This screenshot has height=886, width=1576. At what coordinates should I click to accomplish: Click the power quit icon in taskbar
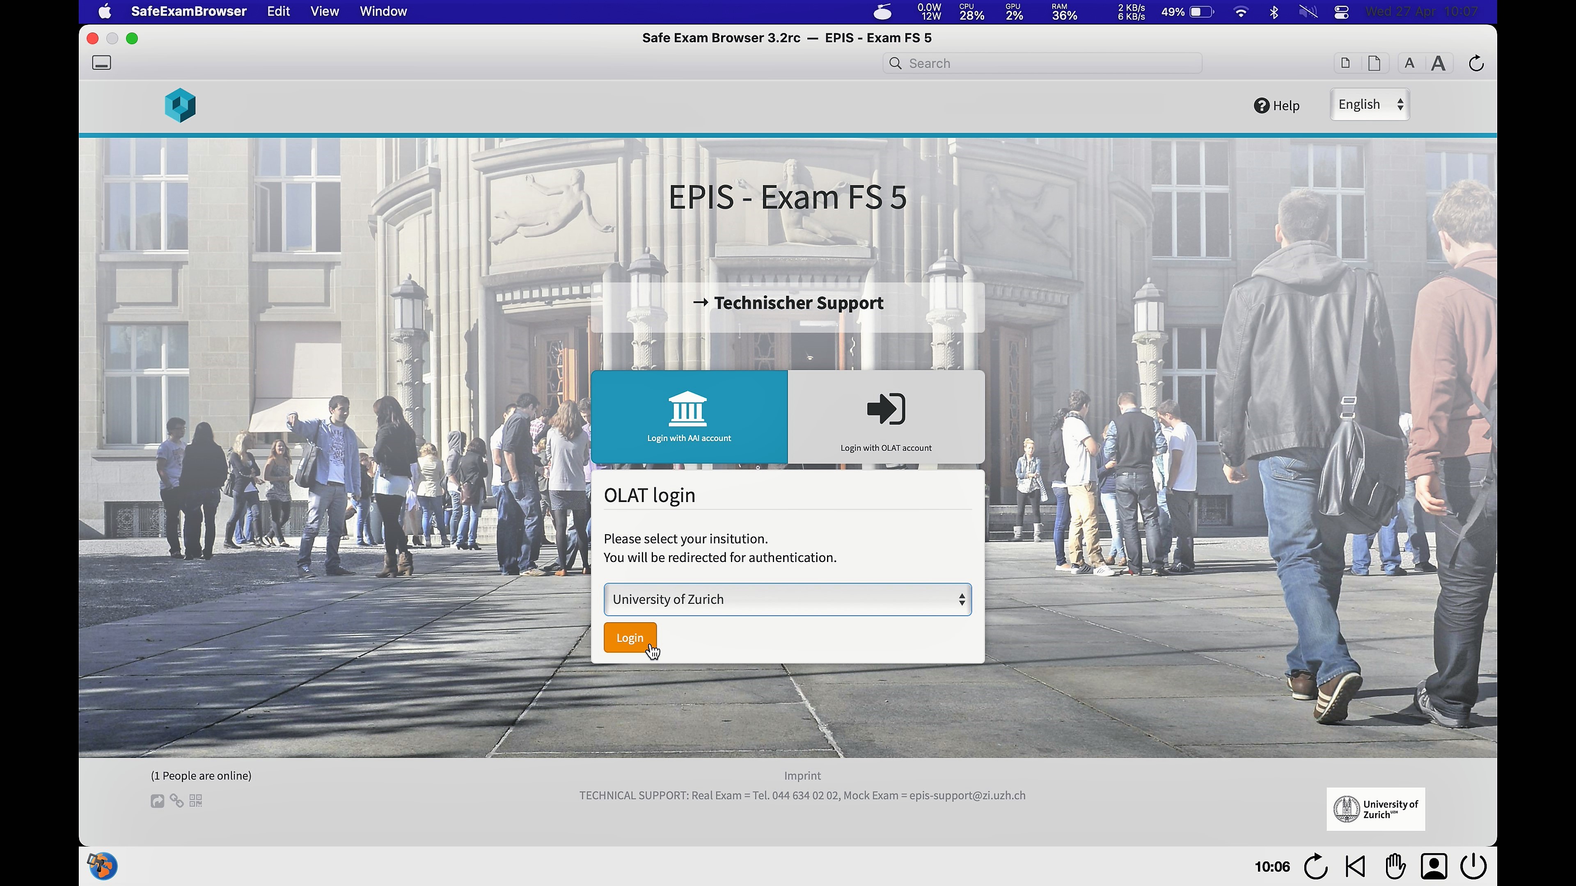tap(1473, 866)
